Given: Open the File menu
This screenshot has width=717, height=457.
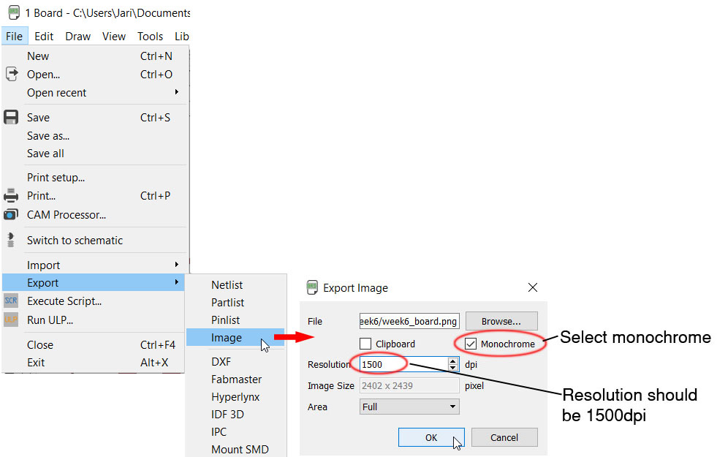Looking at the screenshot, I should pyautogui.click(x=14, y=36).
